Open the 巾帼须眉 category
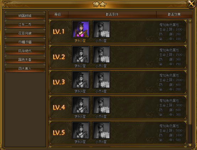 pos(25,42)
